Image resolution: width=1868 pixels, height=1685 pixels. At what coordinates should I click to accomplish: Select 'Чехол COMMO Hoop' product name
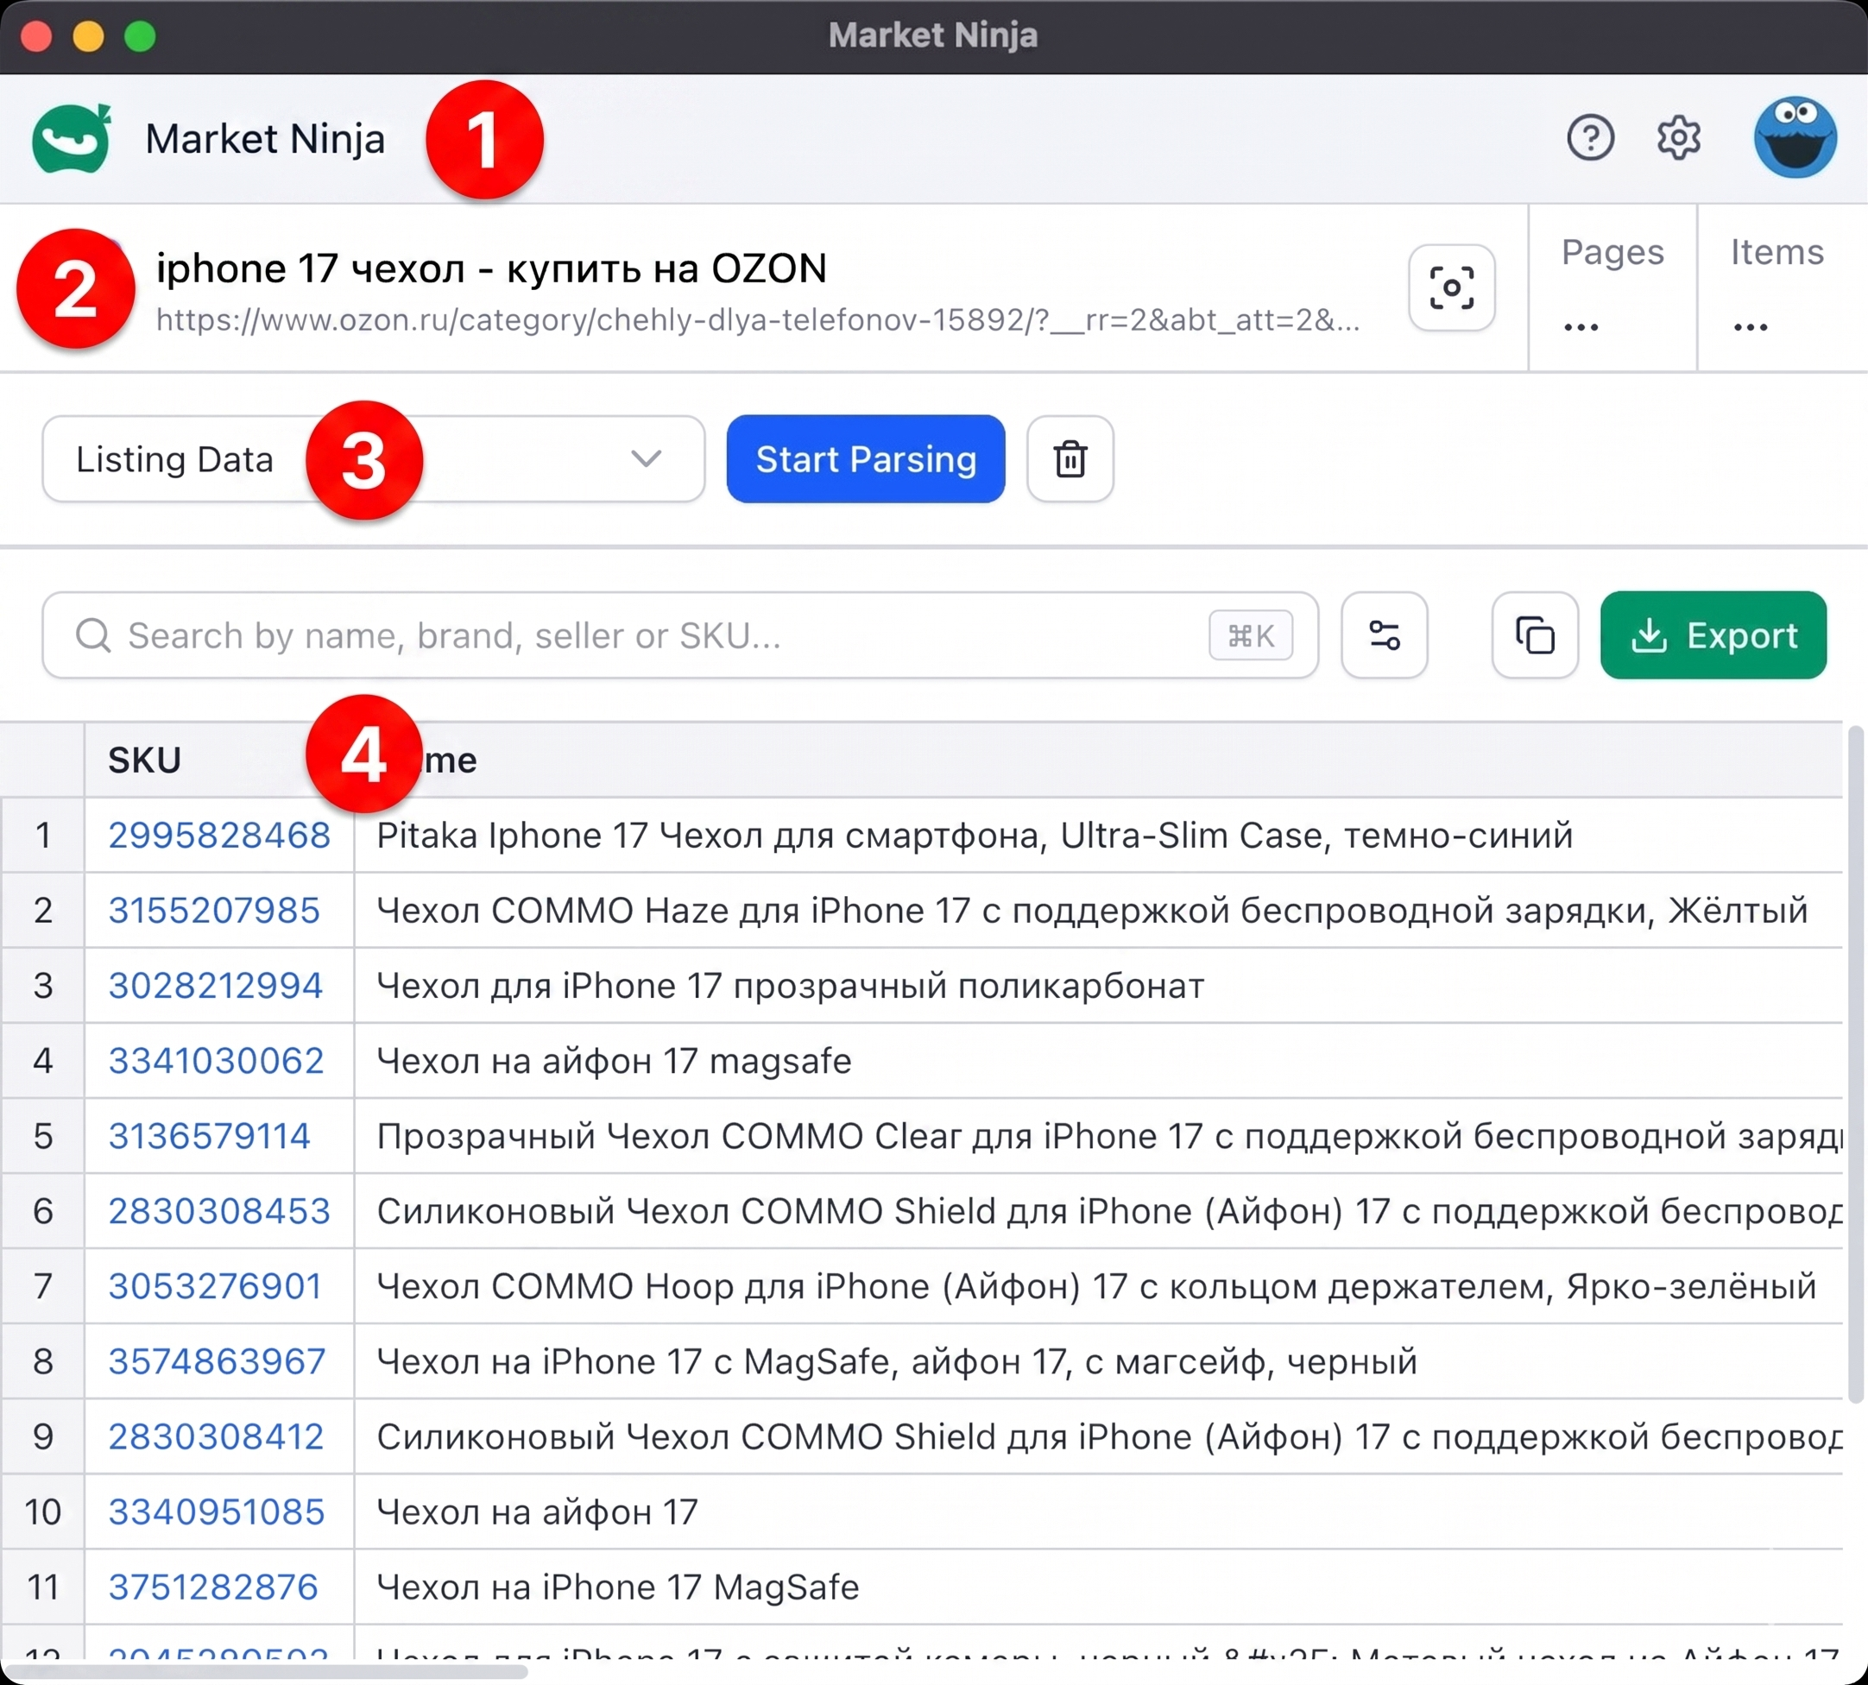click(x=1096, y=1286)
